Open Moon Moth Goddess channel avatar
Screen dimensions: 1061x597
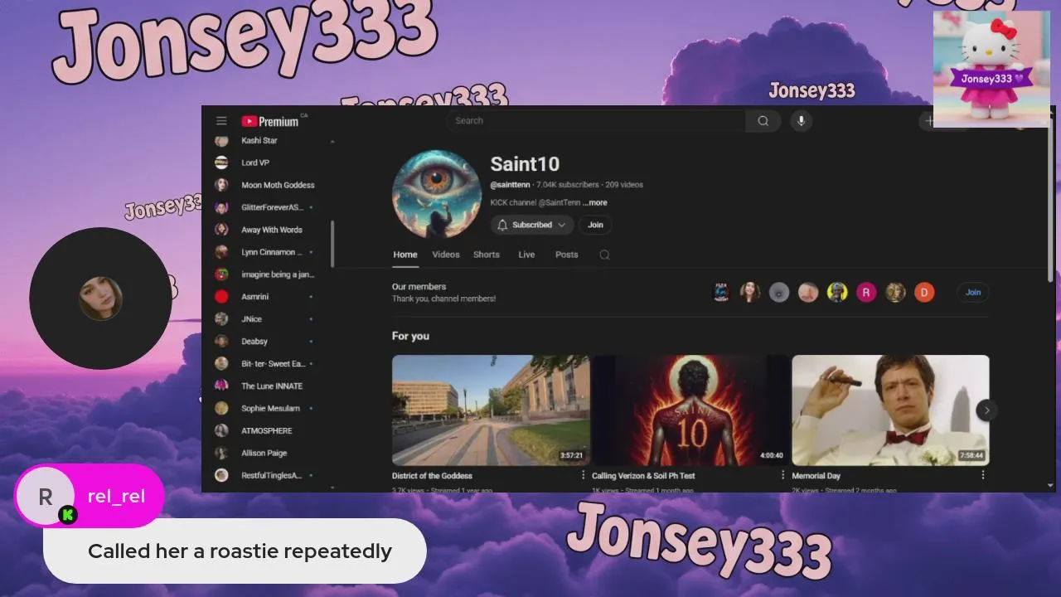pyautogui.click(x=221, y=185)
